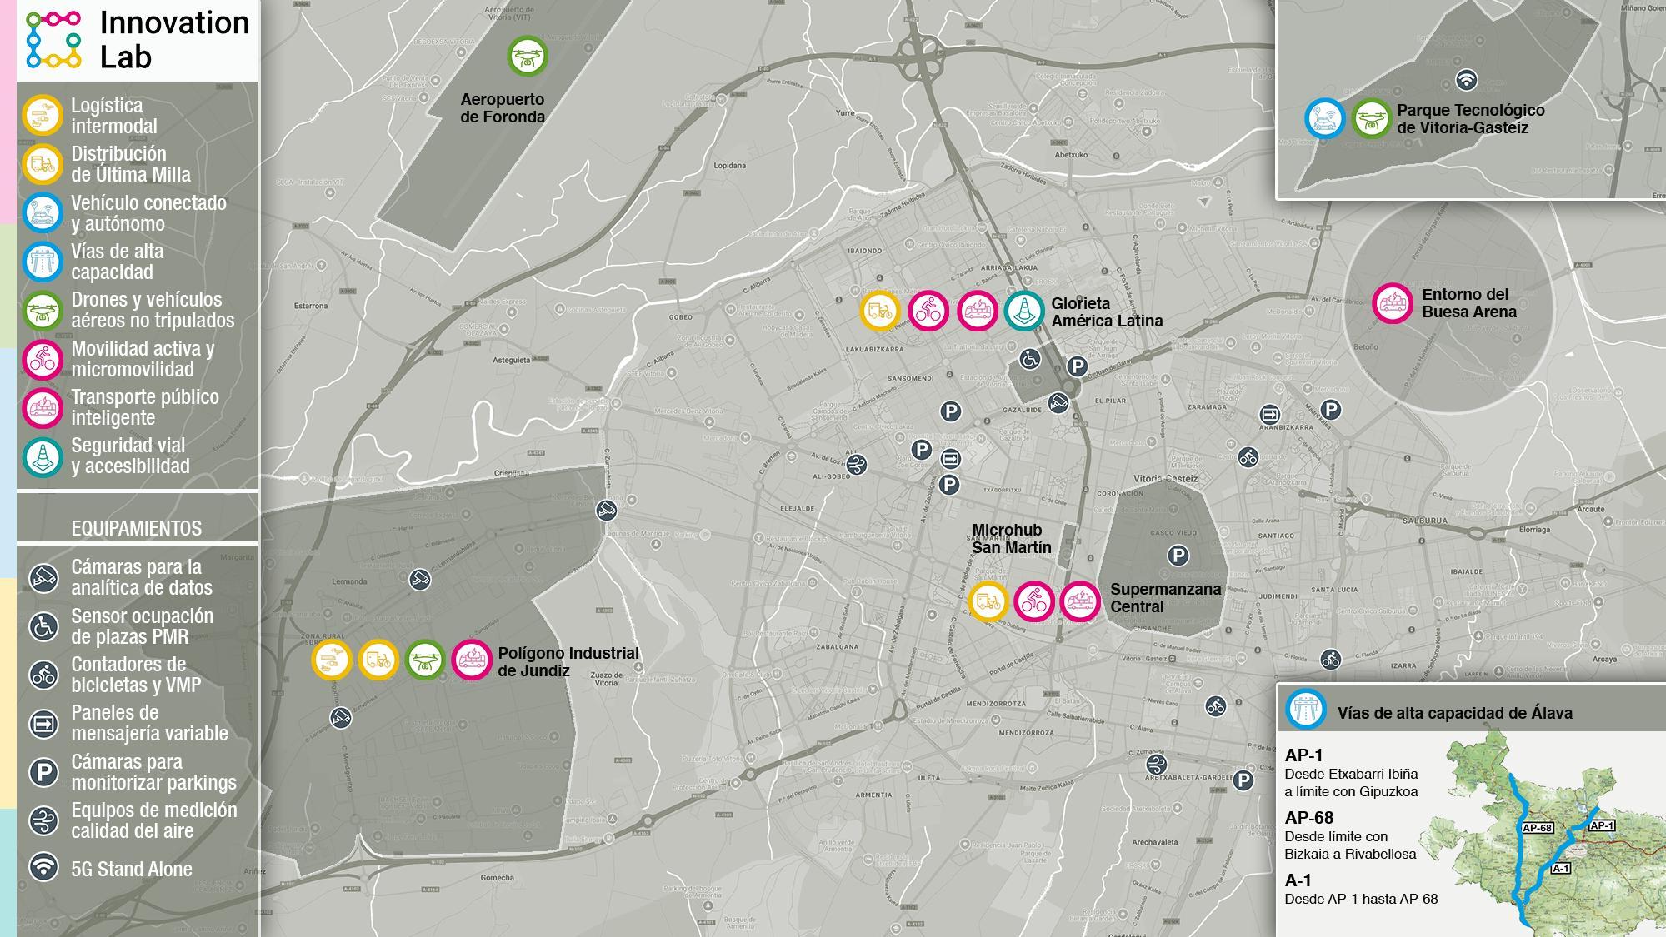Click the EQUIPAMIENTOS section header
The image size is (1666, 937).
[137, 528]
